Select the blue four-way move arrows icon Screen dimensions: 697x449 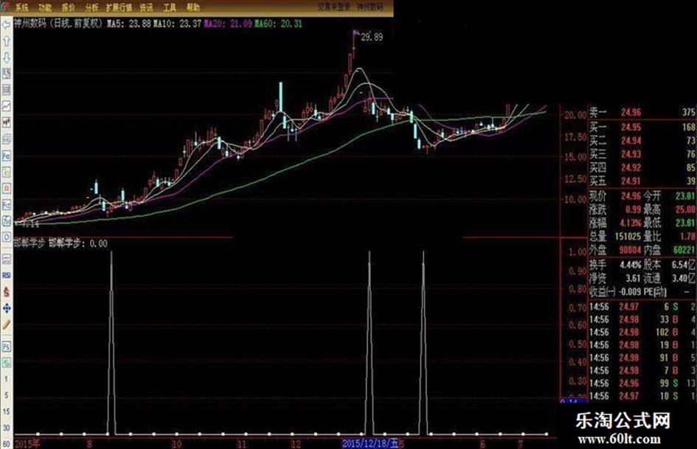[x=6, y=308]
